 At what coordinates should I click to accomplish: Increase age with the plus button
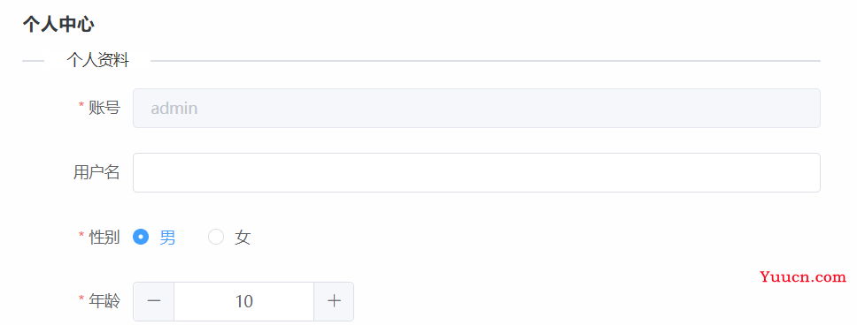[334, 301]
